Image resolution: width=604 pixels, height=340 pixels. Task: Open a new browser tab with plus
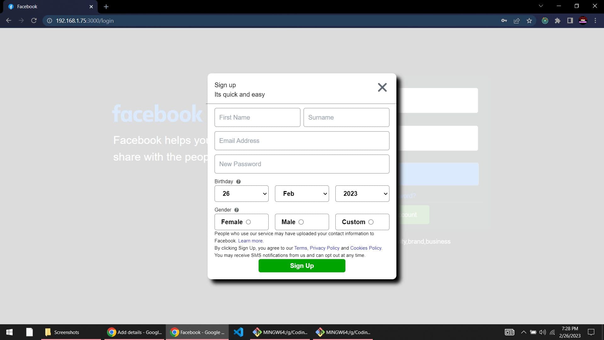pyautogui.click(x=106, y=7)
